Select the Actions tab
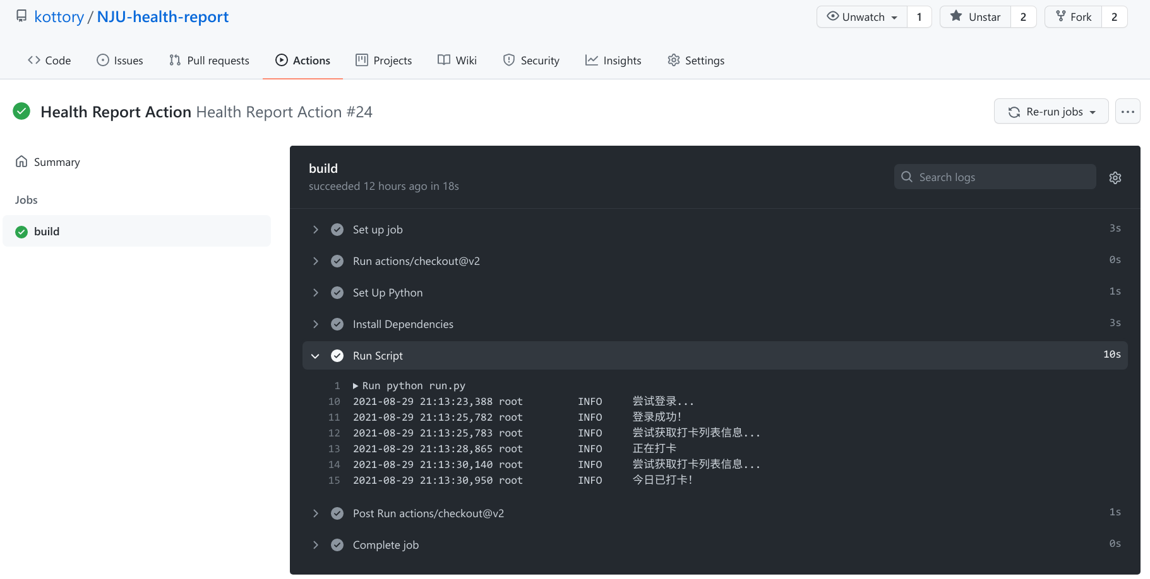 tap(302, 61)
